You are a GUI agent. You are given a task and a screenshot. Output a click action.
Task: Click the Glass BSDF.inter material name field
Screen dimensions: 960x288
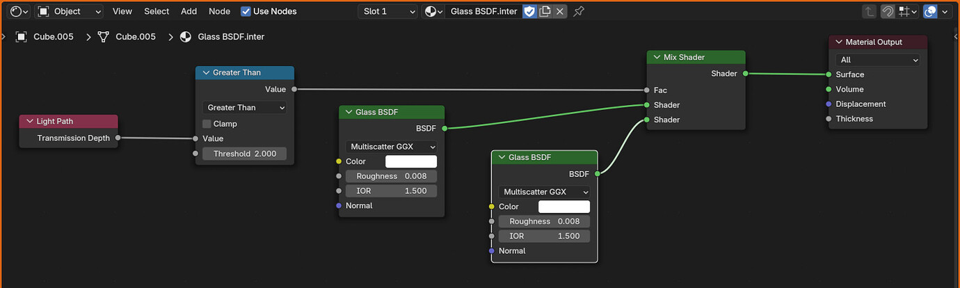point(483,11)
